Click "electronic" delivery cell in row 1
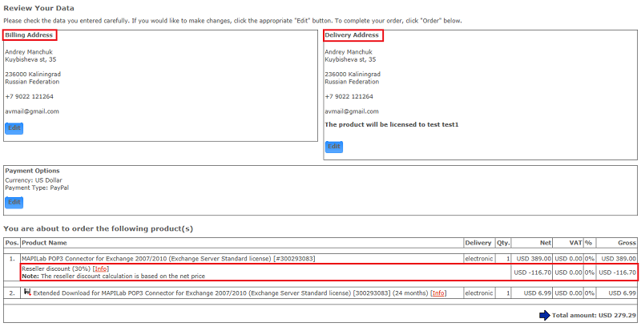641x327 pixels. (x=478, y=259)
